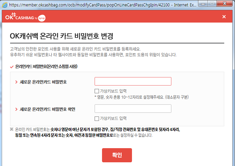Close the popup with the white X icon
Viewport: 235px width, 166px height.
click(224, 16)
